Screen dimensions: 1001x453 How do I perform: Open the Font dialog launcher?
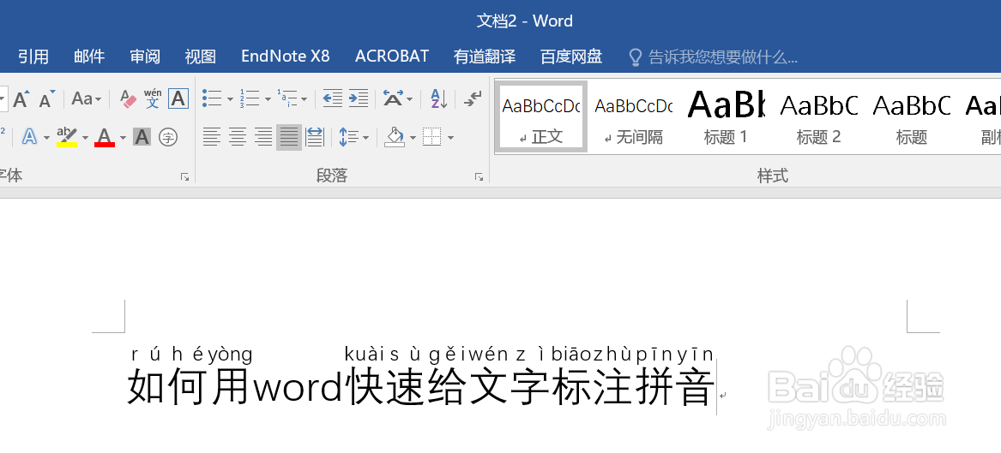(184, 177)
